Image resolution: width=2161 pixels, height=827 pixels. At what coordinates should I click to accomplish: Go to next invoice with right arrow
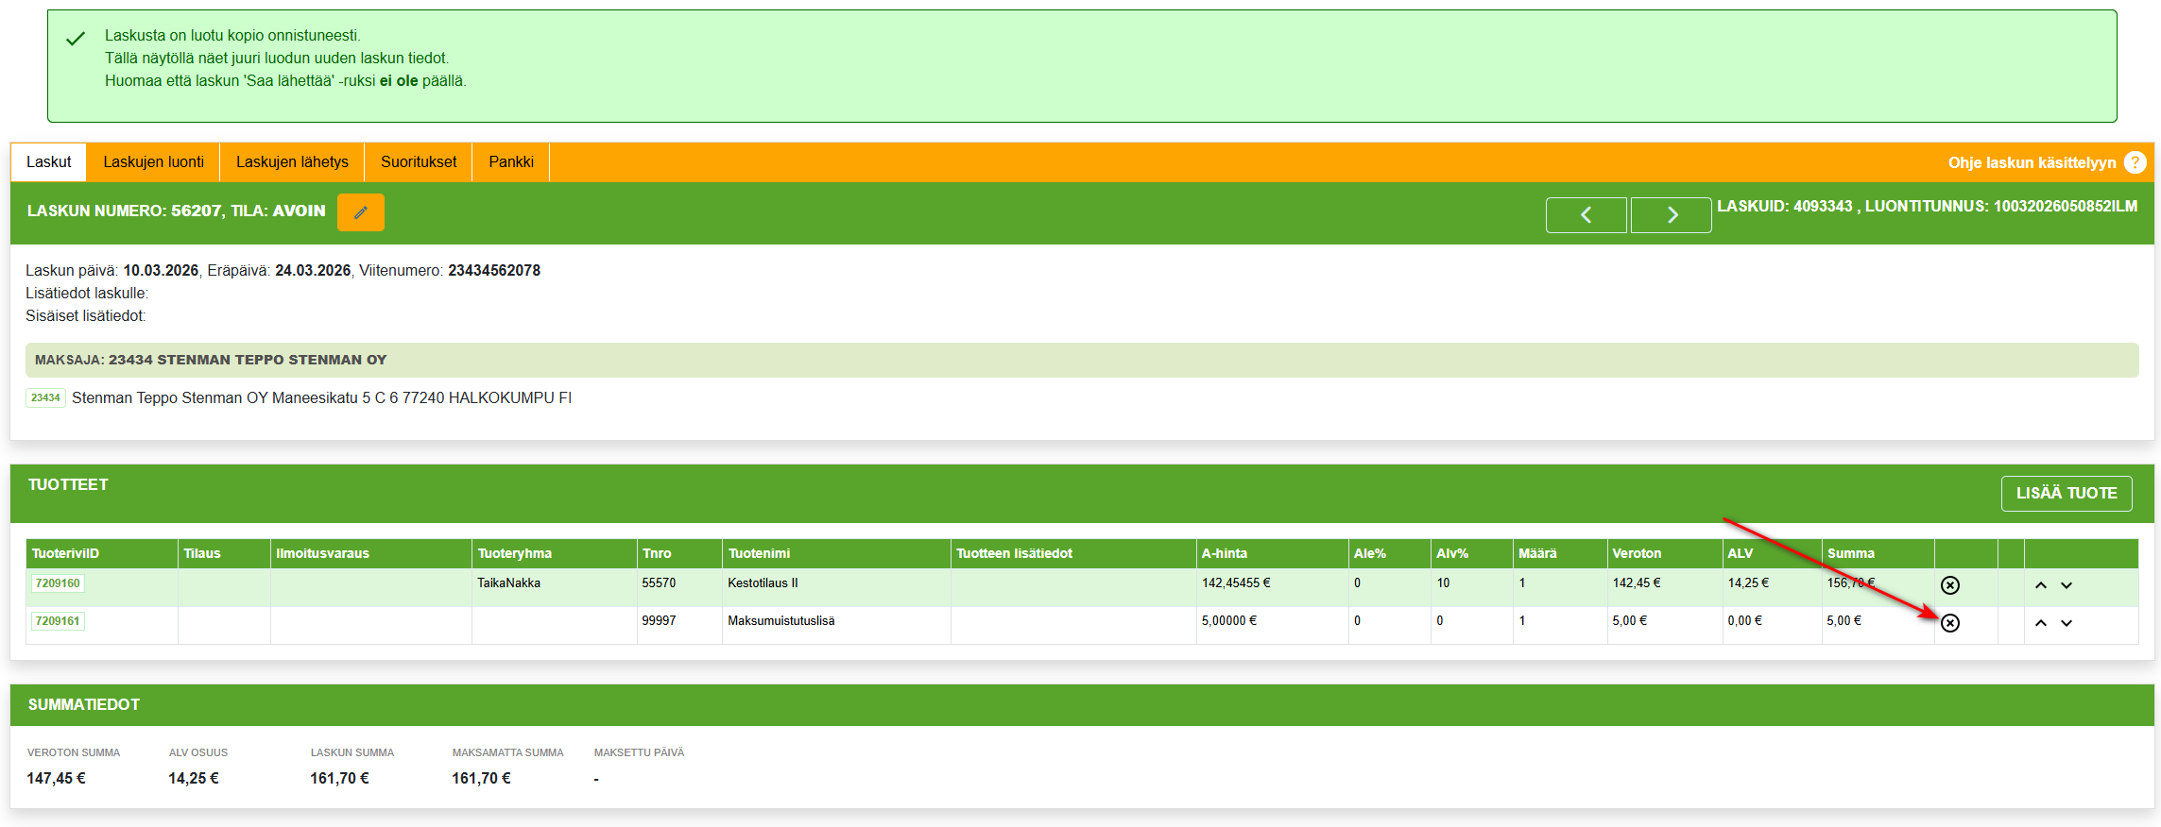[1671, 215]
